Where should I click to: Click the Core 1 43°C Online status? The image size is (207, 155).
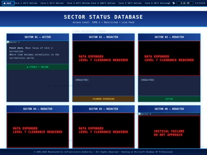pos(26,3)
